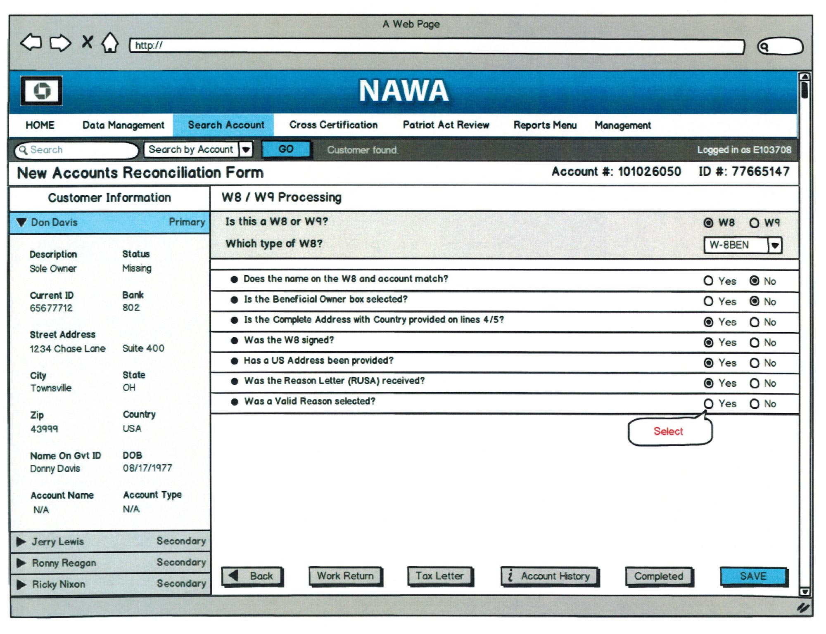Go to the Data Management tab
Image resolution: width=826 pixels, height=634 pixels.
pos(123,125)
